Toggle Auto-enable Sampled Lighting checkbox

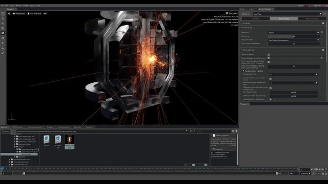[269, 62]
